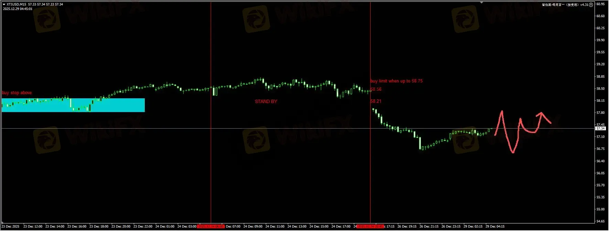Click the OHLC readout 57.33 57.34 57.33 57.34
The height and width of the screenshot is (231, 609).
(x=45, y=4)
